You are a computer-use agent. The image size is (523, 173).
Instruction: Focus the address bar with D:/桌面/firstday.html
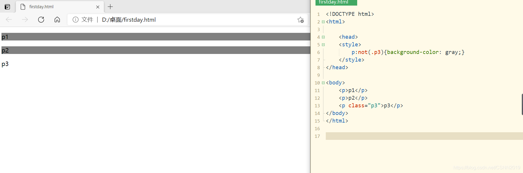[x=188, y=20]
